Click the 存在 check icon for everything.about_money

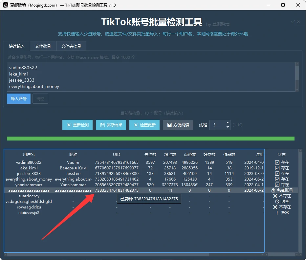(x=277, y=179)
